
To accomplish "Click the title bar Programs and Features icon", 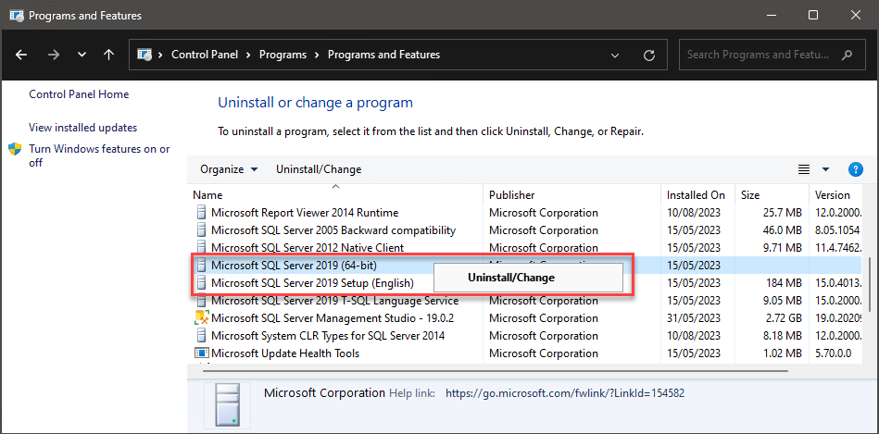I will tap(17, 15).
